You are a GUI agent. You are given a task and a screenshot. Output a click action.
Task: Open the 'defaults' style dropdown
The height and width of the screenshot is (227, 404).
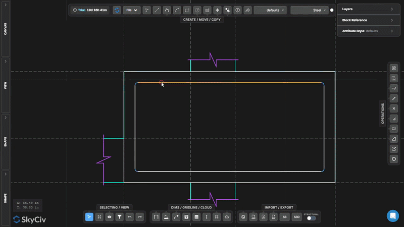click(x=271, y=10)
